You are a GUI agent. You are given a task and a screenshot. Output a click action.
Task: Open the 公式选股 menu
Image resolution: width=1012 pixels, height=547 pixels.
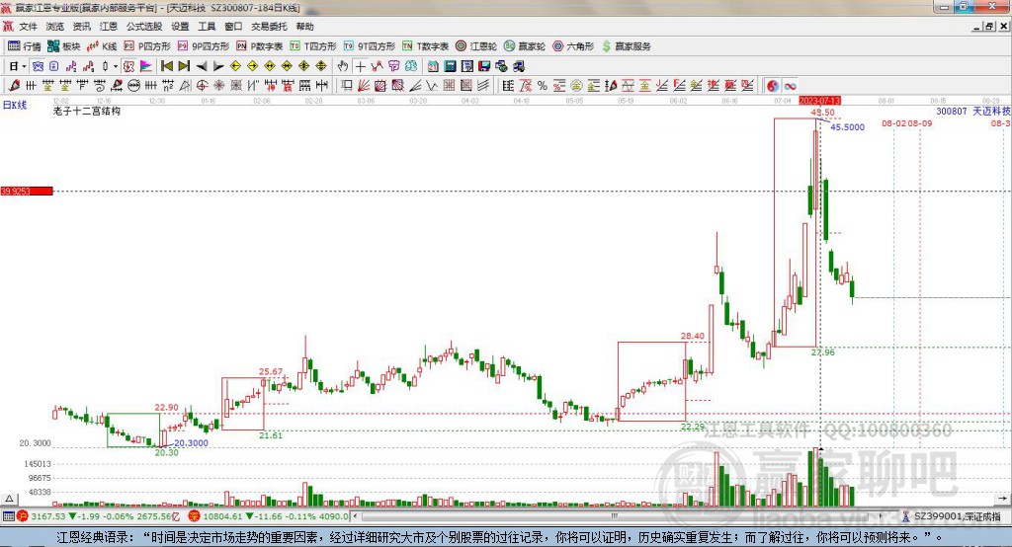tap(144, 27)
